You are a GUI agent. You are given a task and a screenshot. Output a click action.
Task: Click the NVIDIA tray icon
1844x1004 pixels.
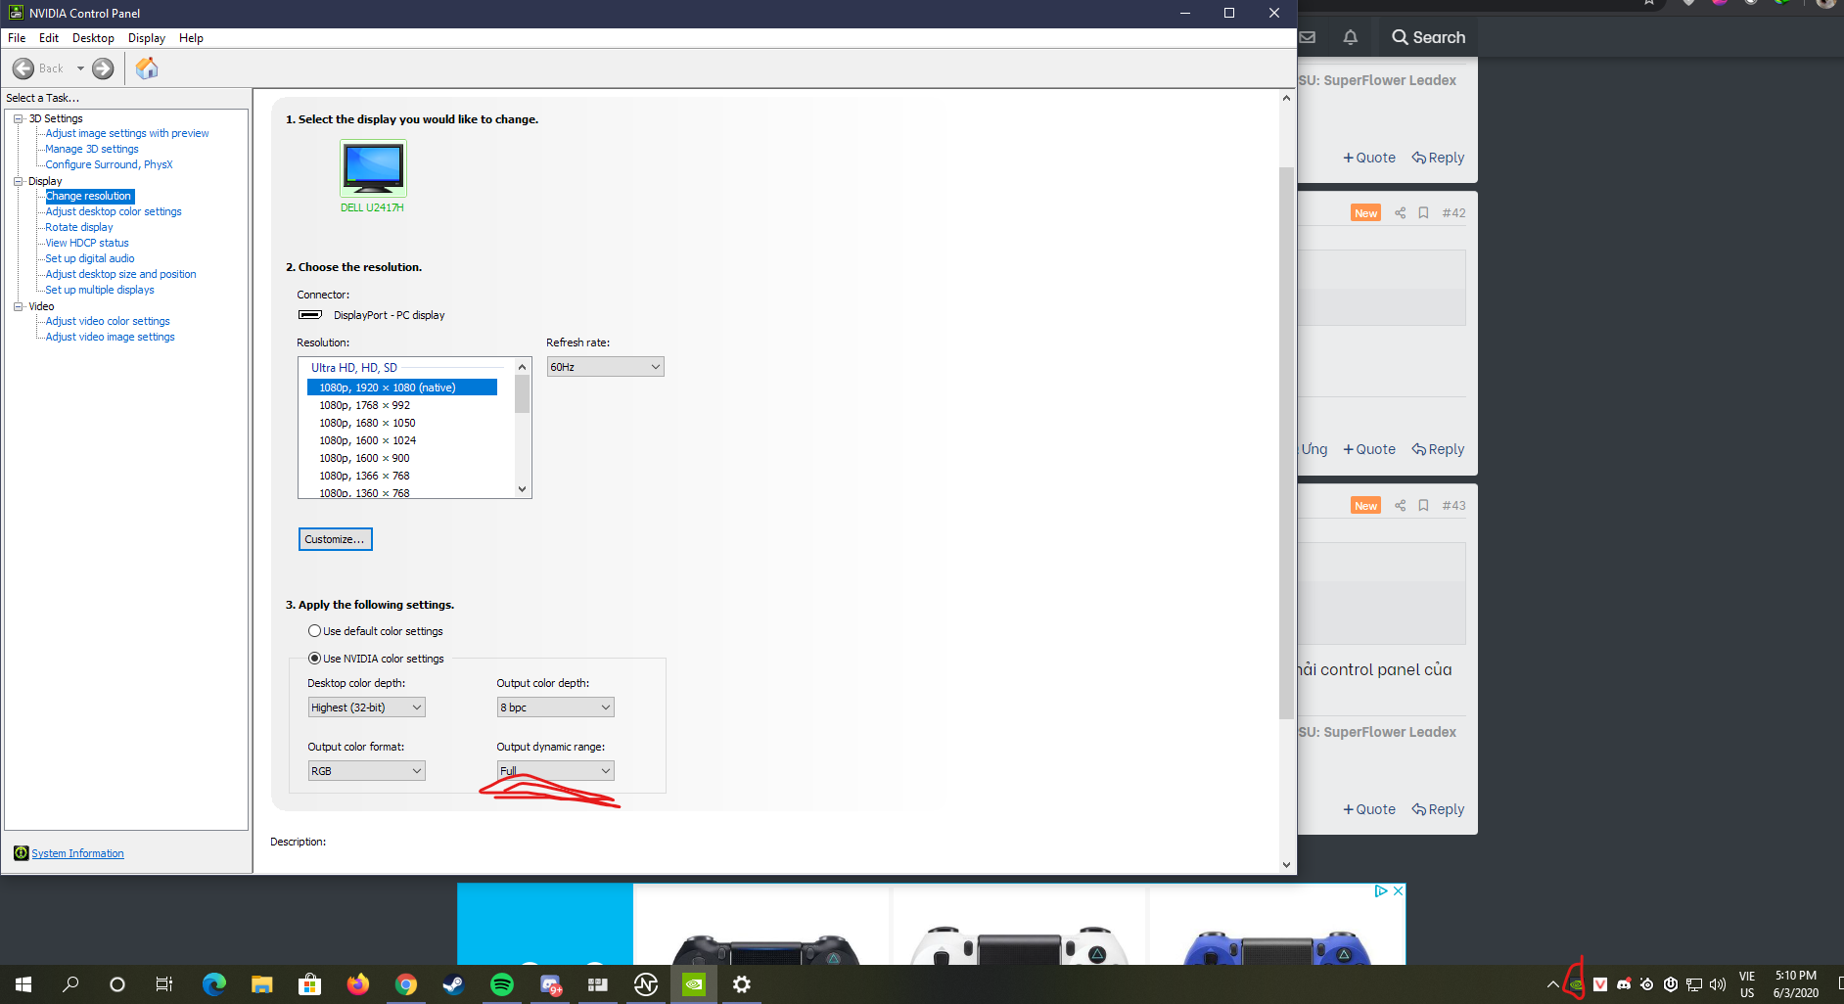point(1576,984)
